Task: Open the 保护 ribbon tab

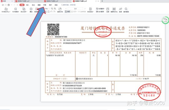Action: [x=50, y=5]
